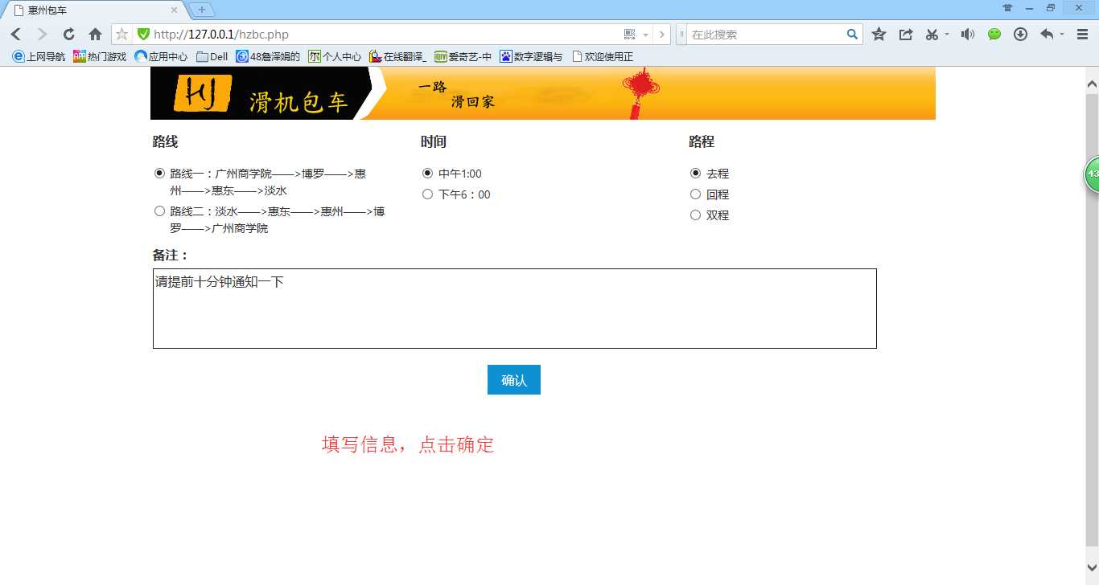Click the 时间 heading text

pyautogui.click(x=433, y=141)
